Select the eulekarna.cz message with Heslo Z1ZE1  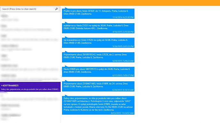(x=98, y=28)
